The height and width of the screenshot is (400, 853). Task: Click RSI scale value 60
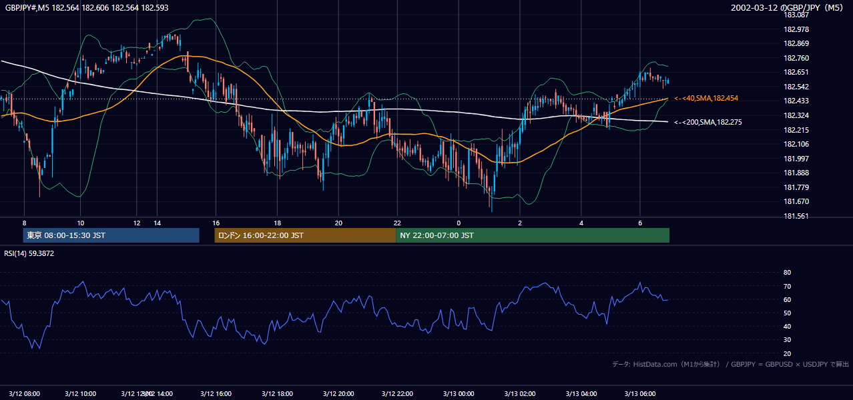787,299
